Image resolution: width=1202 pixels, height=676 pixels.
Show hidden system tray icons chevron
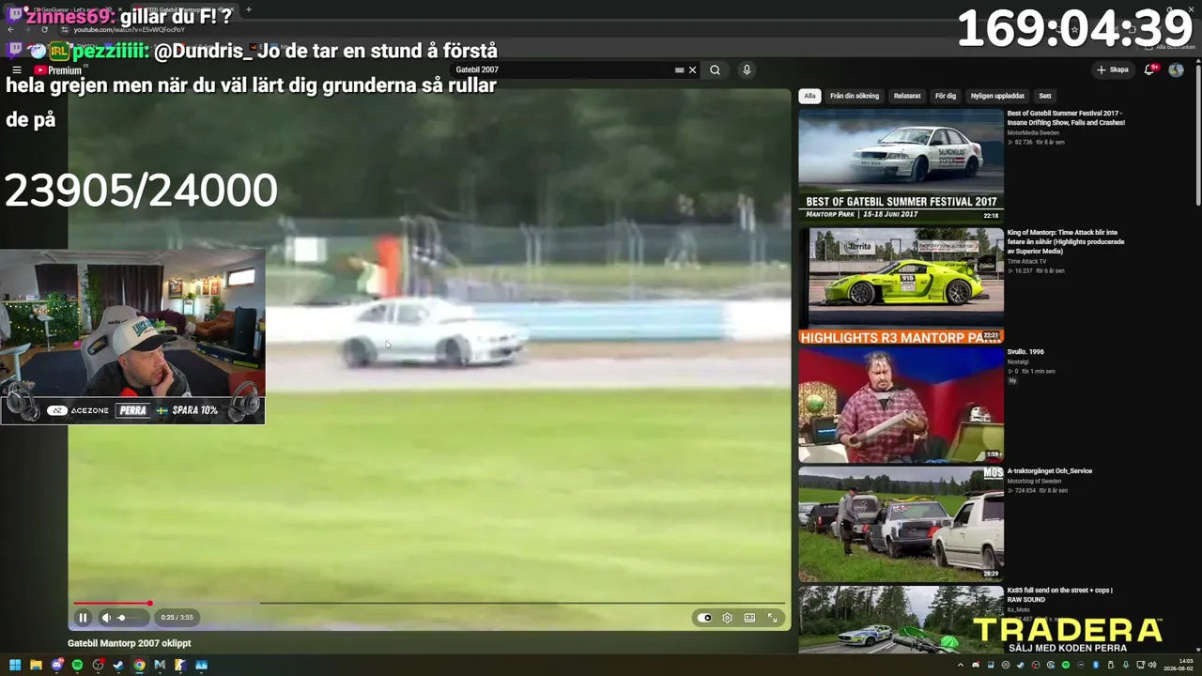(960, 666)
